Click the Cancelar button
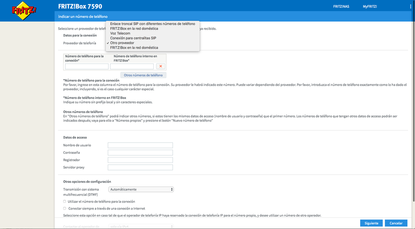Image resolution: width=415 pixels, height=229 pixels. tap(396, 223)
